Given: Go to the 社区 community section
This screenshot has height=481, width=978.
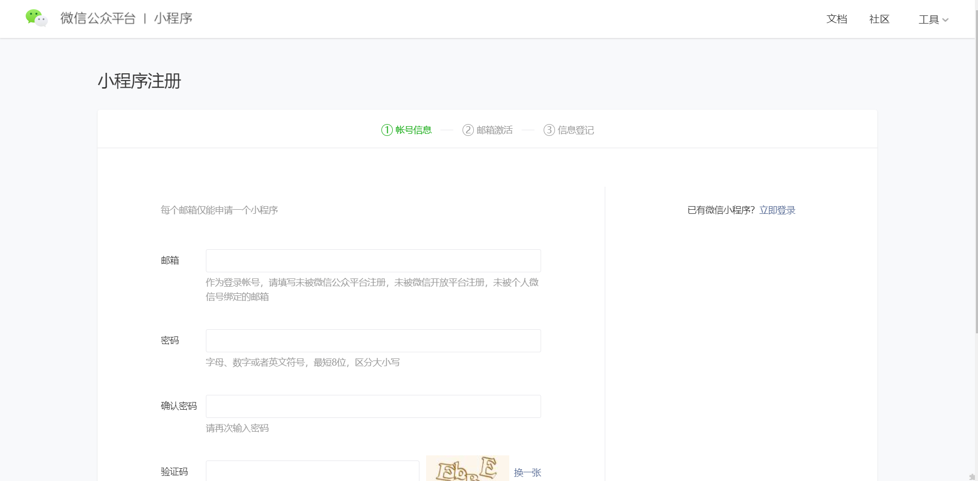Looking at the screenshot, I should [878, 19].
